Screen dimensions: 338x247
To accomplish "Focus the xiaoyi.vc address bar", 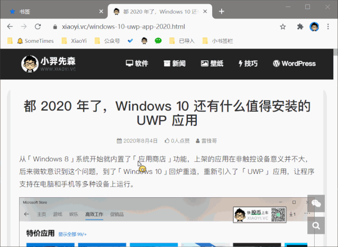I will [123, 27].
